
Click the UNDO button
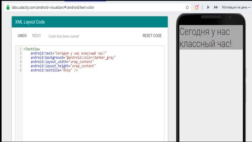point(22,36)
